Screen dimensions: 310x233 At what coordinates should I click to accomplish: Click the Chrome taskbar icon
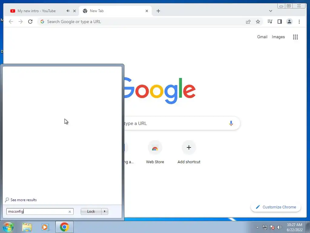coord(64,227)
